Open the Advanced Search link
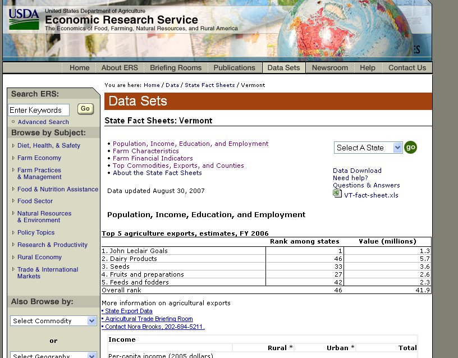This screenshot has width=458, height=358. [x=43, y=122]
